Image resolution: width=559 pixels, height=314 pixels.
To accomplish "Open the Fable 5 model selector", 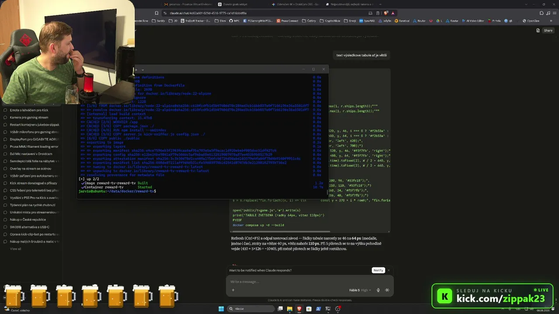I will 360,290.
